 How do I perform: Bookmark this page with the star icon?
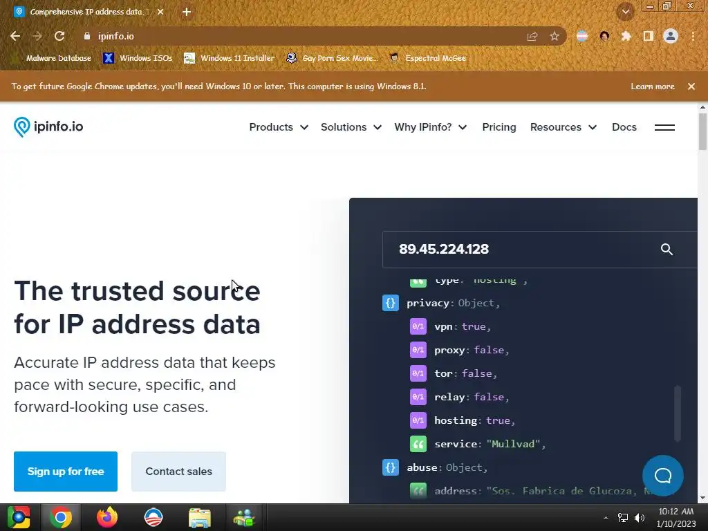point(555,36)
